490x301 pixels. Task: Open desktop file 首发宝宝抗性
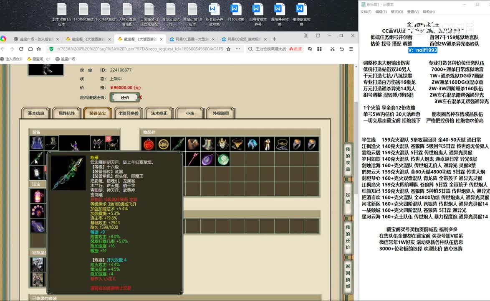pos(171,14)
